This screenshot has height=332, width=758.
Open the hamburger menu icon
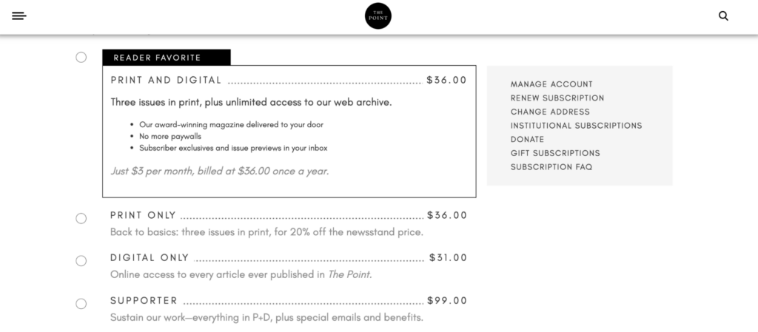coord(19,16)
